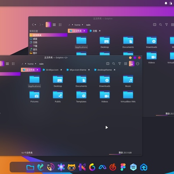Click 10个文件夹 status text in Dolphin <2>
The height and width of the screenshot is (174, 174).
[27, 153]
